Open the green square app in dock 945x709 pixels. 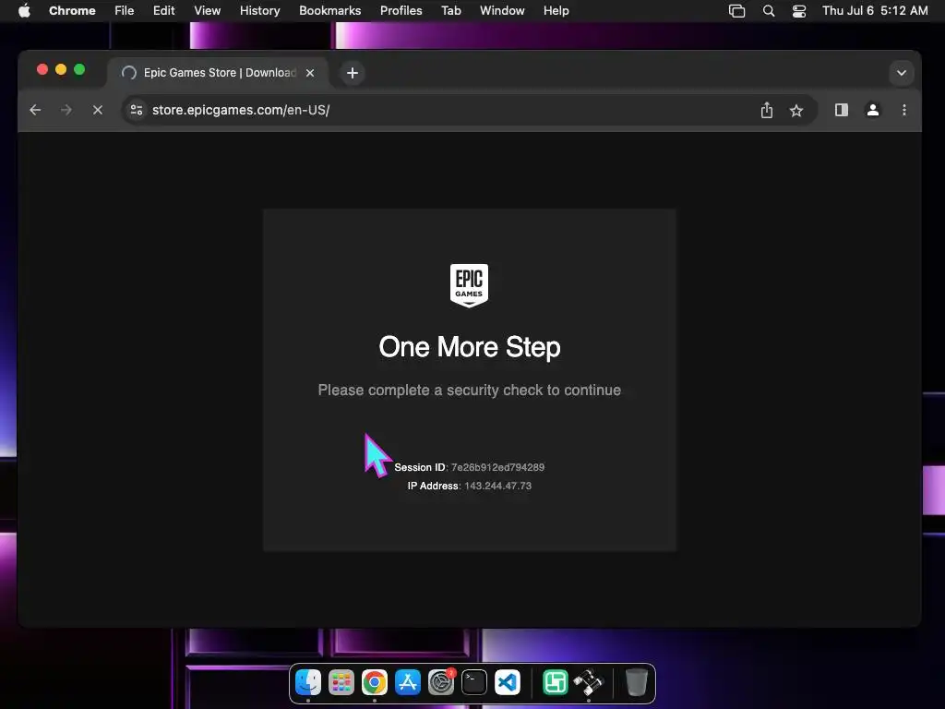point(555,682)
